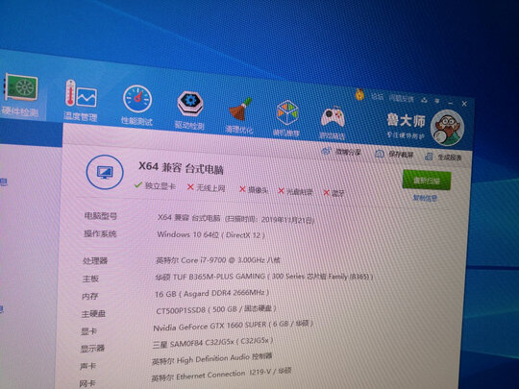519x389 pixels.
Task: Open the 论坛 forum link
Action: pos(377,97)
